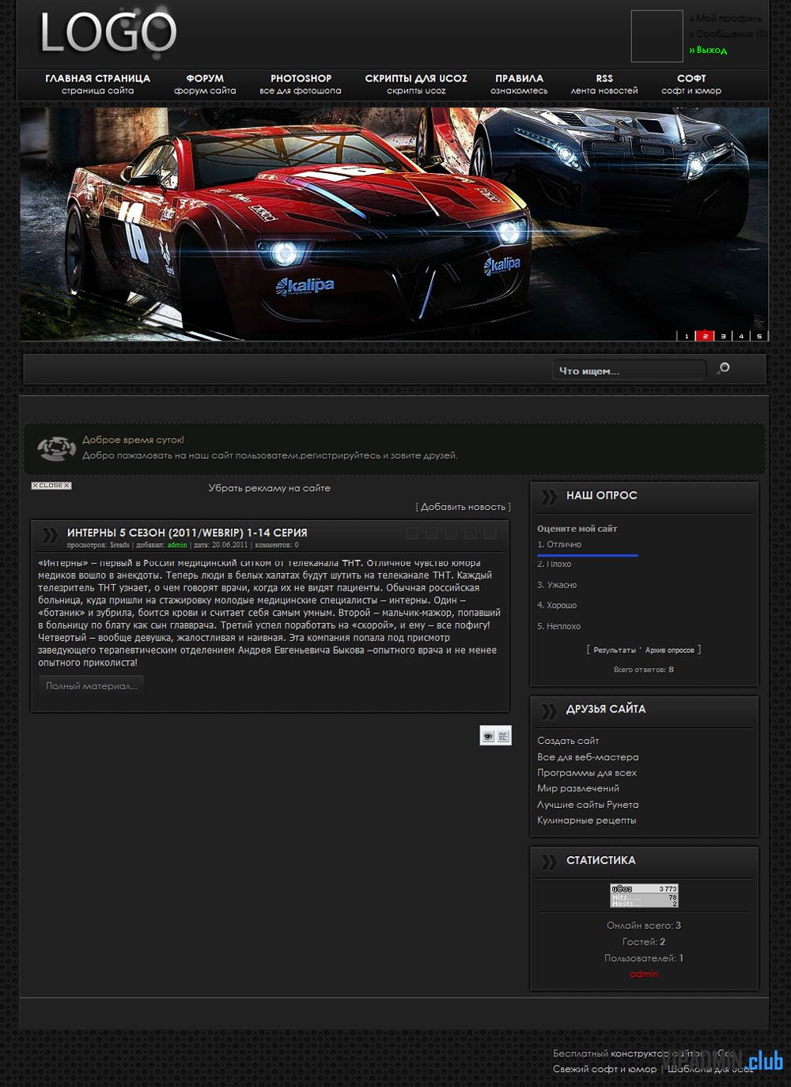Screen dimensions: 791x1087
Task: Click 'Всего ответов: 8' poll total
Action: 644,670
